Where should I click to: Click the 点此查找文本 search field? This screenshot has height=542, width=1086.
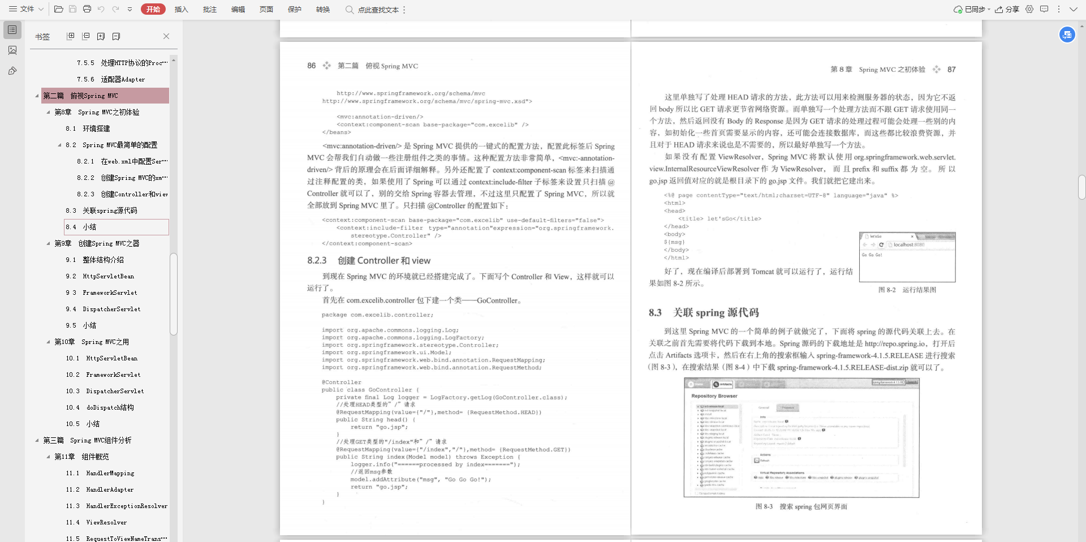[378, 10]
